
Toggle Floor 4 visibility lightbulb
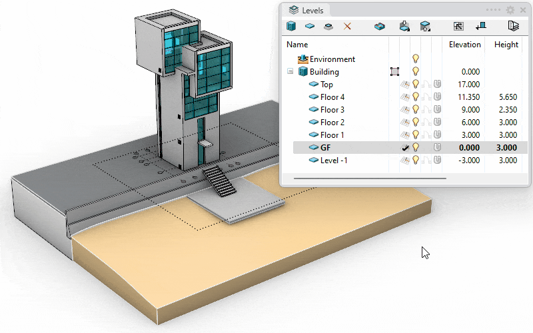coord(415,97)
